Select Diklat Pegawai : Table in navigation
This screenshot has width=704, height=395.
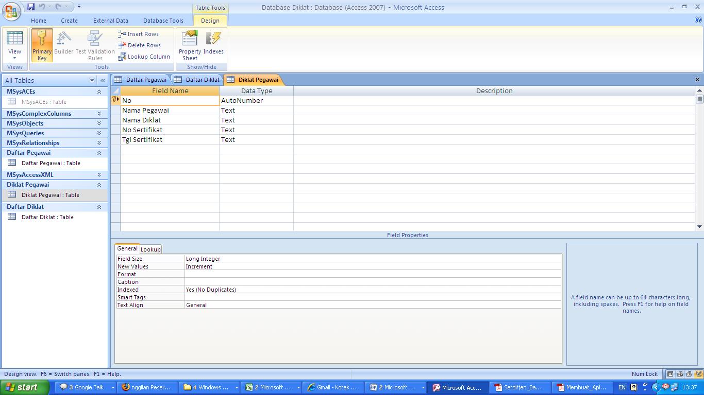pyautogui.click(x=55, y=195)
